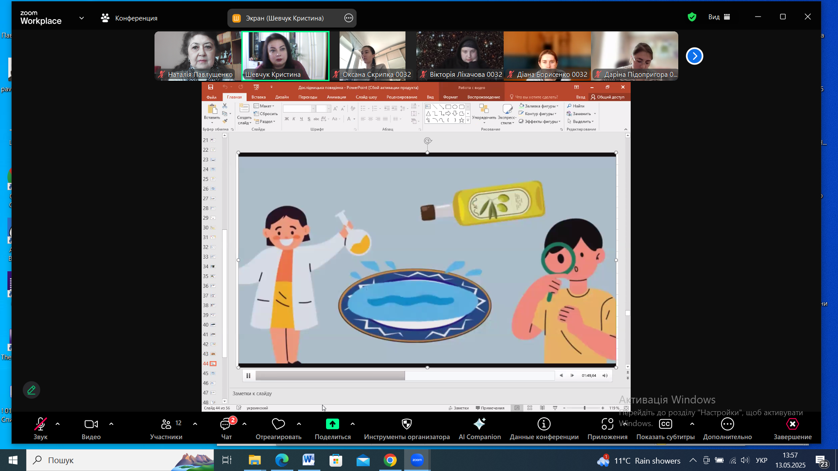
Task: Expand share options arrow next to Поделиться
Action: 353,424
